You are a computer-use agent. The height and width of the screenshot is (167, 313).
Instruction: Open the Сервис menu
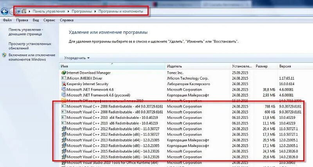click(x=49, y=20)
